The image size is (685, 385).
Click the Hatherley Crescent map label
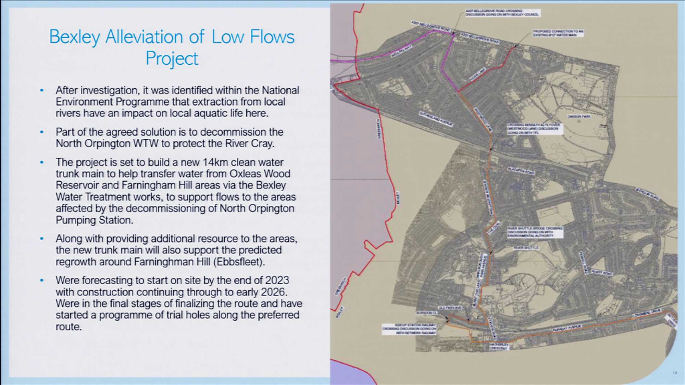499,346
